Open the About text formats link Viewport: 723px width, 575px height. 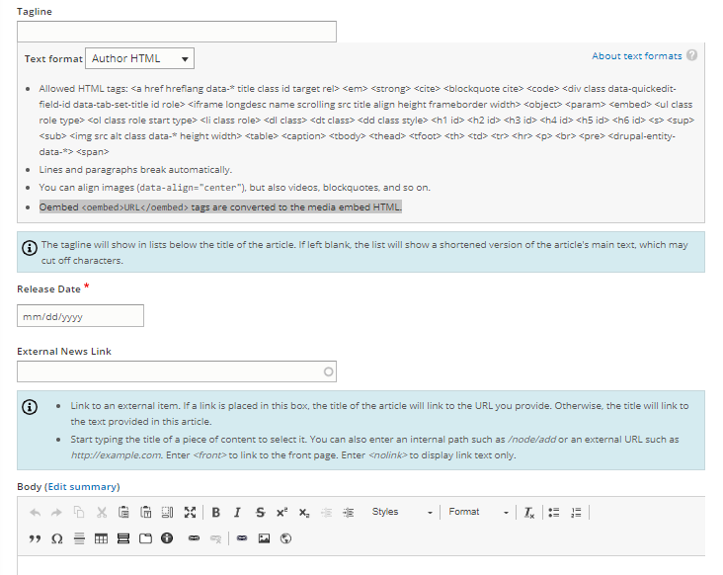coord(637,55)
